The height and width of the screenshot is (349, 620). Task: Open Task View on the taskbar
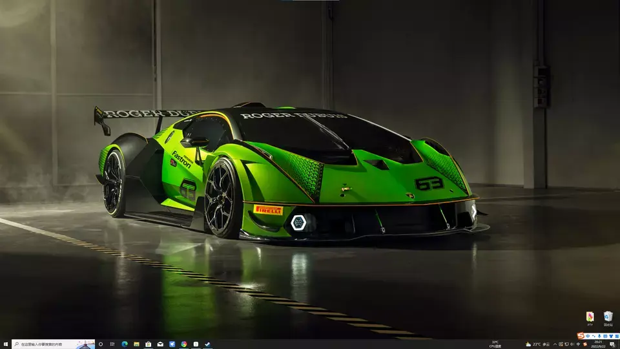[x=112, y=344]
